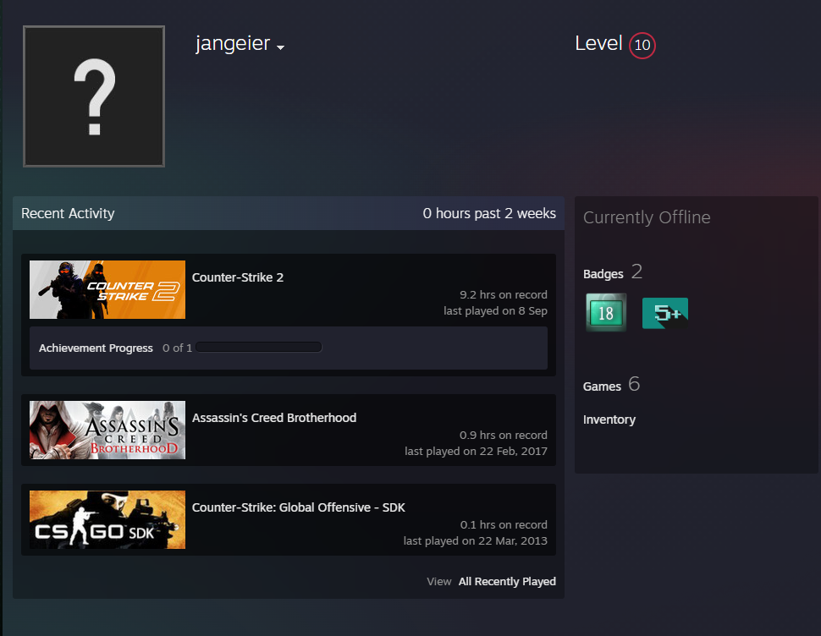Viewport: 821px width, 636px height.
Task: Open the green 18 years of service badge
Action: pos(606,313)
